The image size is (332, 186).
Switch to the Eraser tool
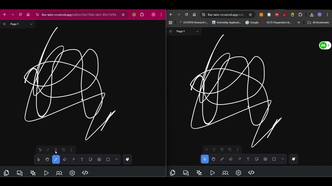65,159
